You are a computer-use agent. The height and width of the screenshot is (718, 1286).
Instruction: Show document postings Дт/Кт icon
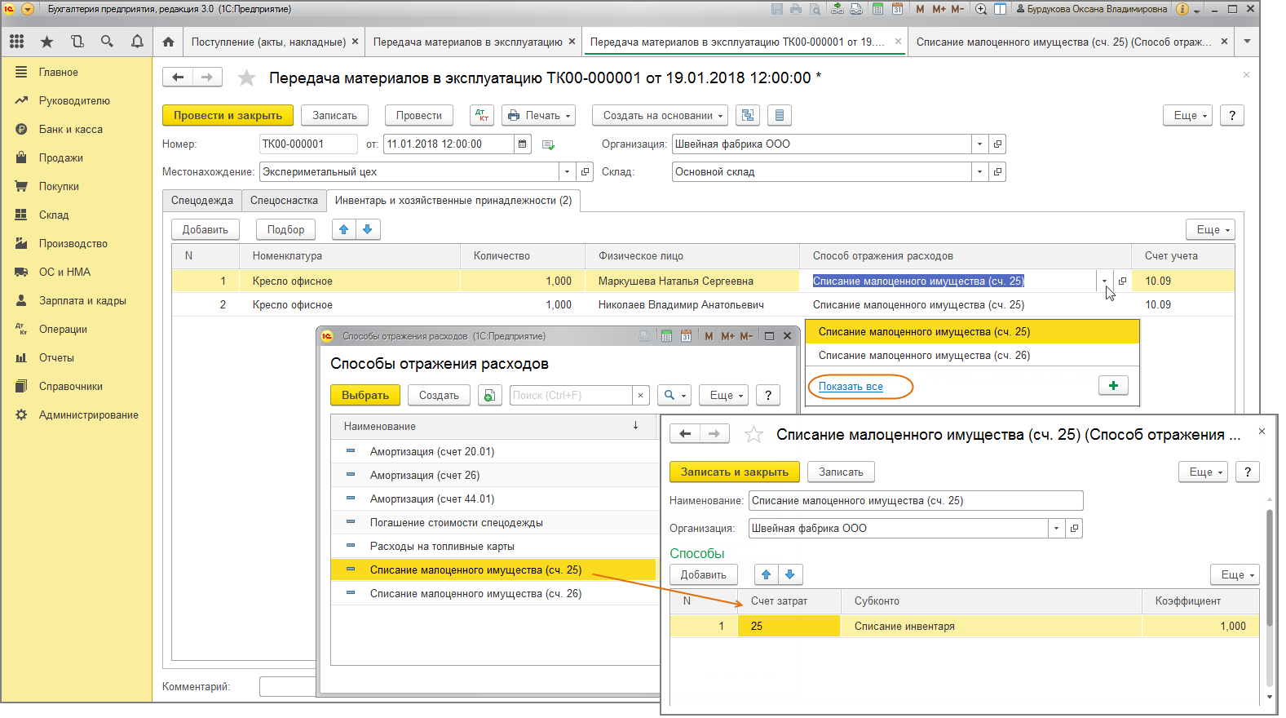482,115
